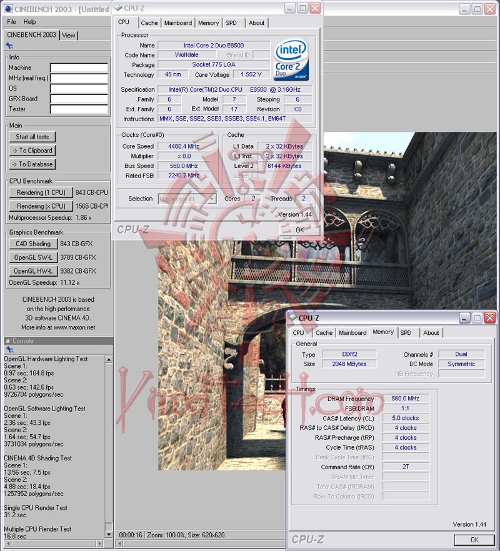Open the SPD tab in the lower CPU-Z window
Image resolution: width=500 pixels, height=551 pixels.
(x=406, y=332)
